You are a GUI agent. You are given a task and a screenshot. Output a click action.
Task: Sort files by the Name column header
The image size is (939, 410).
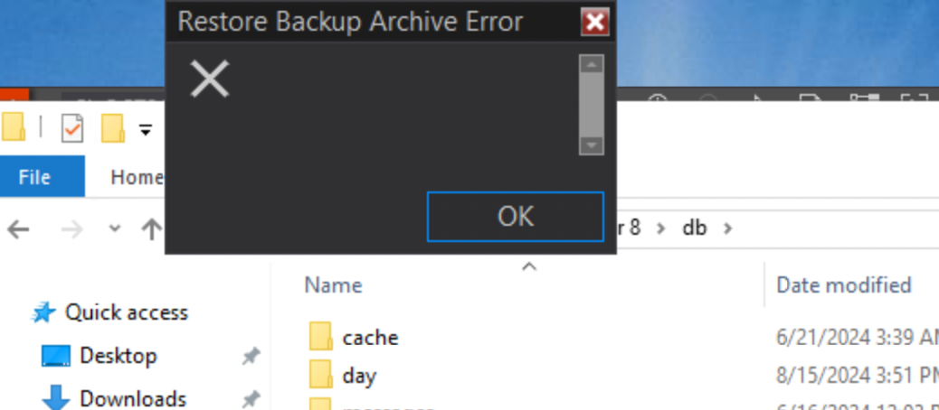coord(333,285)
